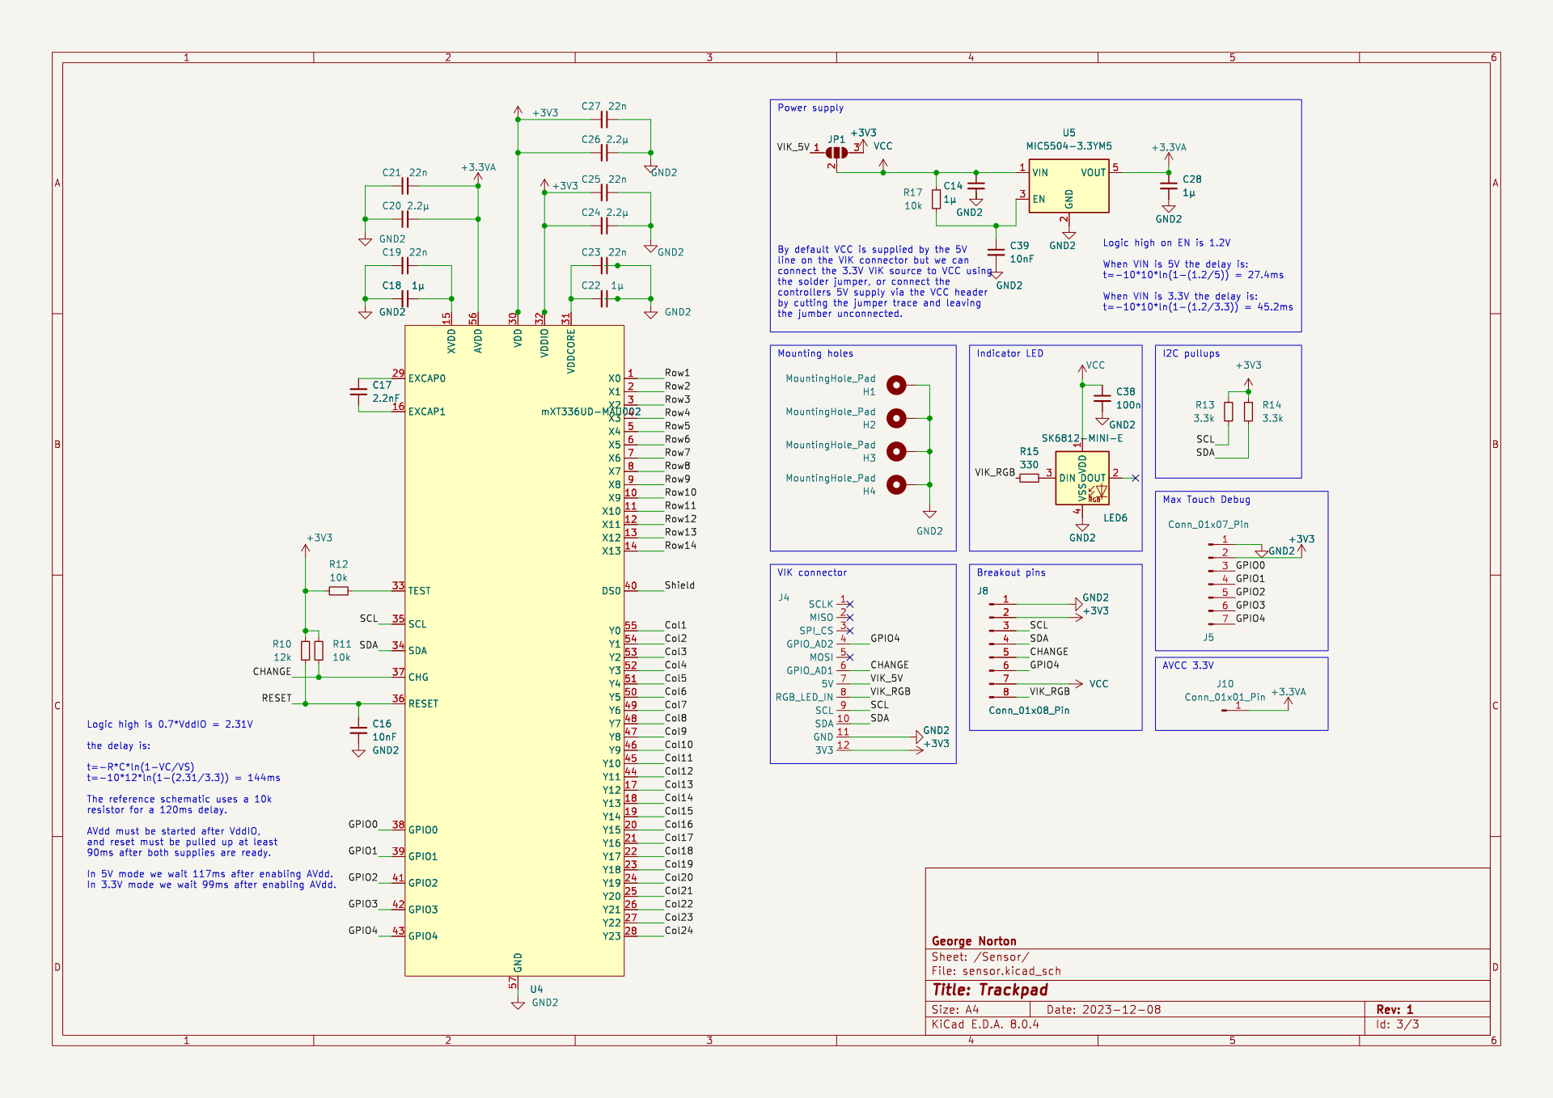The height and width of the screenshot is (1098, 1553).
Task: Click the 'Logic high on EN is 1.2V' note
Action: click(x=1166, y=243)
